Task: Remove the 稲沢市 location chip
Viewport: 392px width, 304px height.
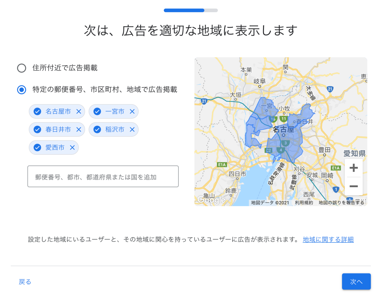Action: click(132, 130)
